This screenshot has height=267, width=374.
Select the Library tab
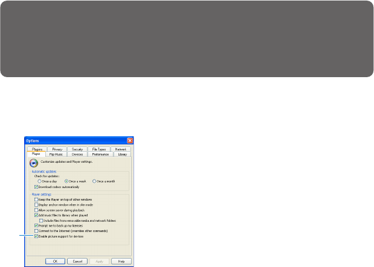coord(123,154)
